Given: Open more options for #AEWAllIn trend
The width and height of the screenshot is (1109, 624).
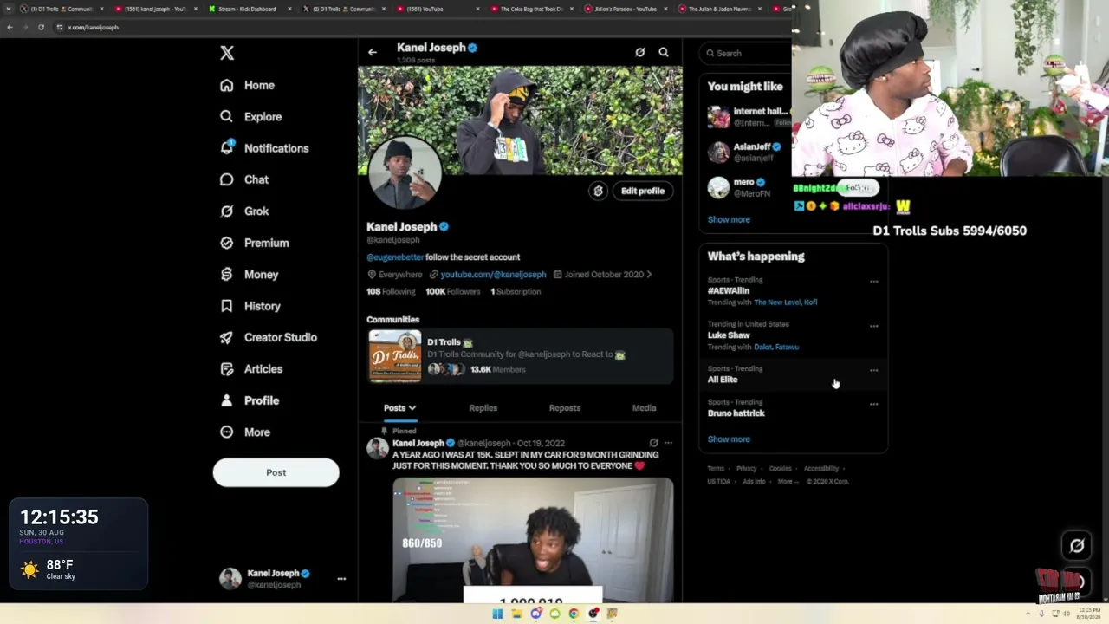Looking at the screenshot, I should pyautogui.click(x=874, y=282).
